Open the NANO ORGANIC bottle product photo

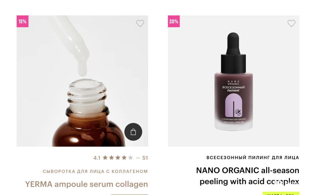(234, 81)
